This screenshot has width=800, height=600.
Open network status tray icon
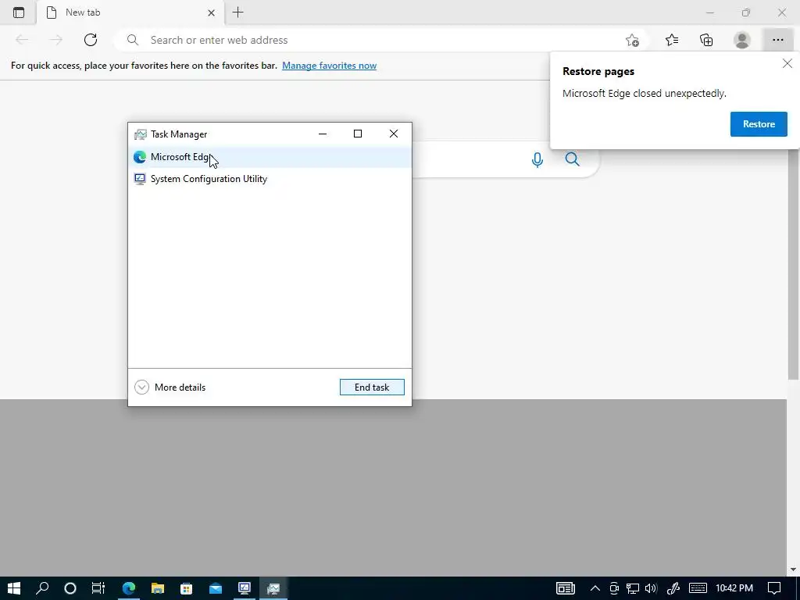click(633, 588)
